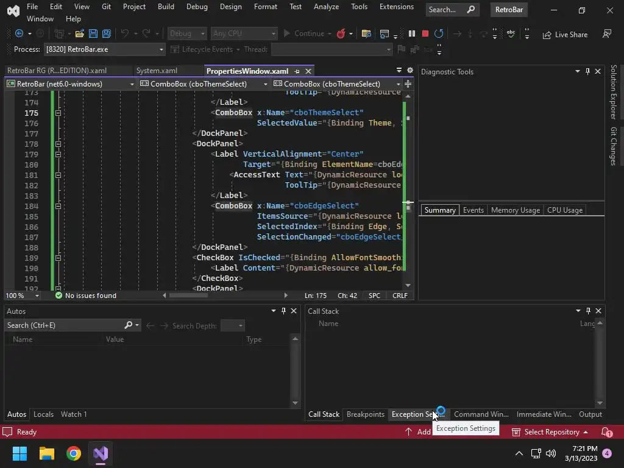Split the editor window with the plus icon

coord(408,84)
